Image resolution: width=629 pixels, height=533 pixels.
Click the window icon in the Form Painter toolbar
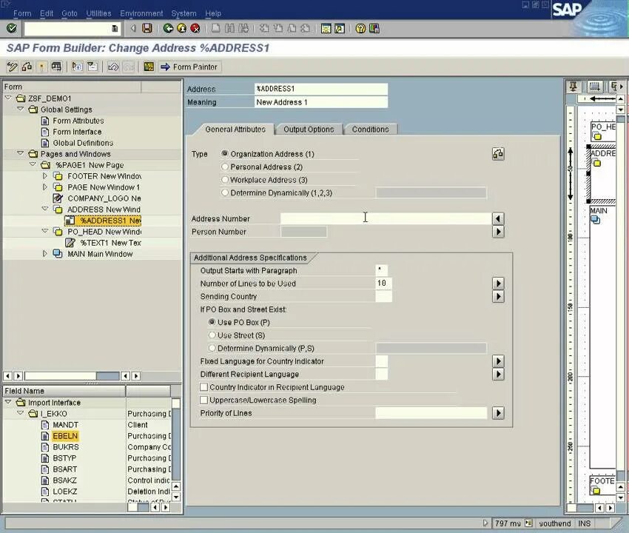point(594,87)
